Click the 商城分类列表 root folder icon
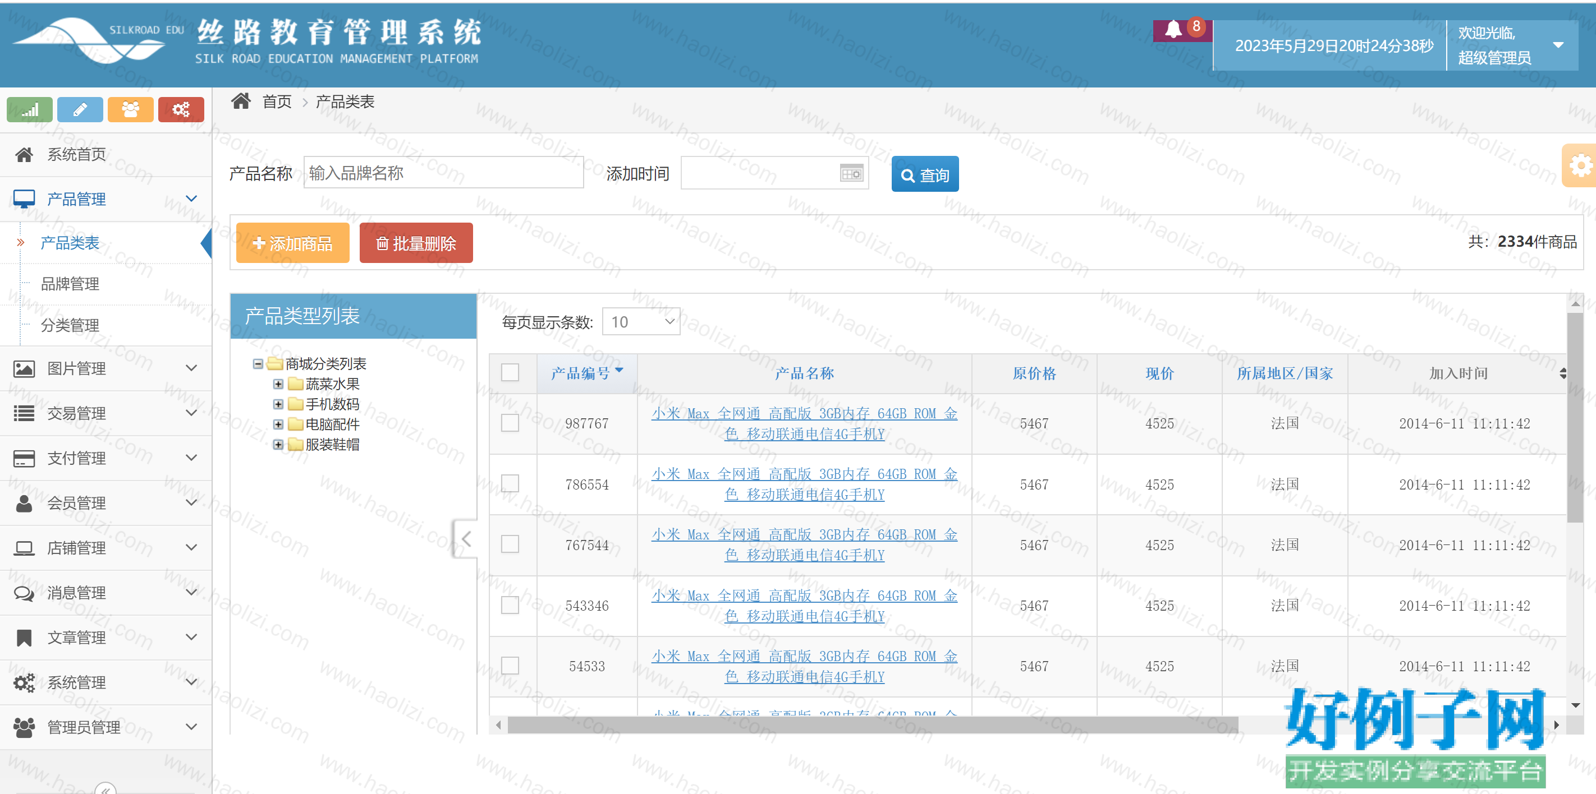Screen dimensions: 1596x794 tap(275, 364)
